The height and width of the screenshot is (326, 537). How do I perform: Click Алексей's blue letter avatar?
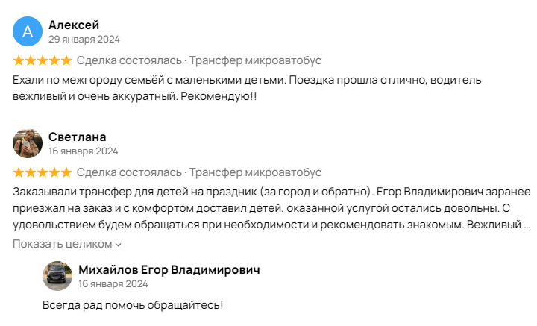point(28,31)
